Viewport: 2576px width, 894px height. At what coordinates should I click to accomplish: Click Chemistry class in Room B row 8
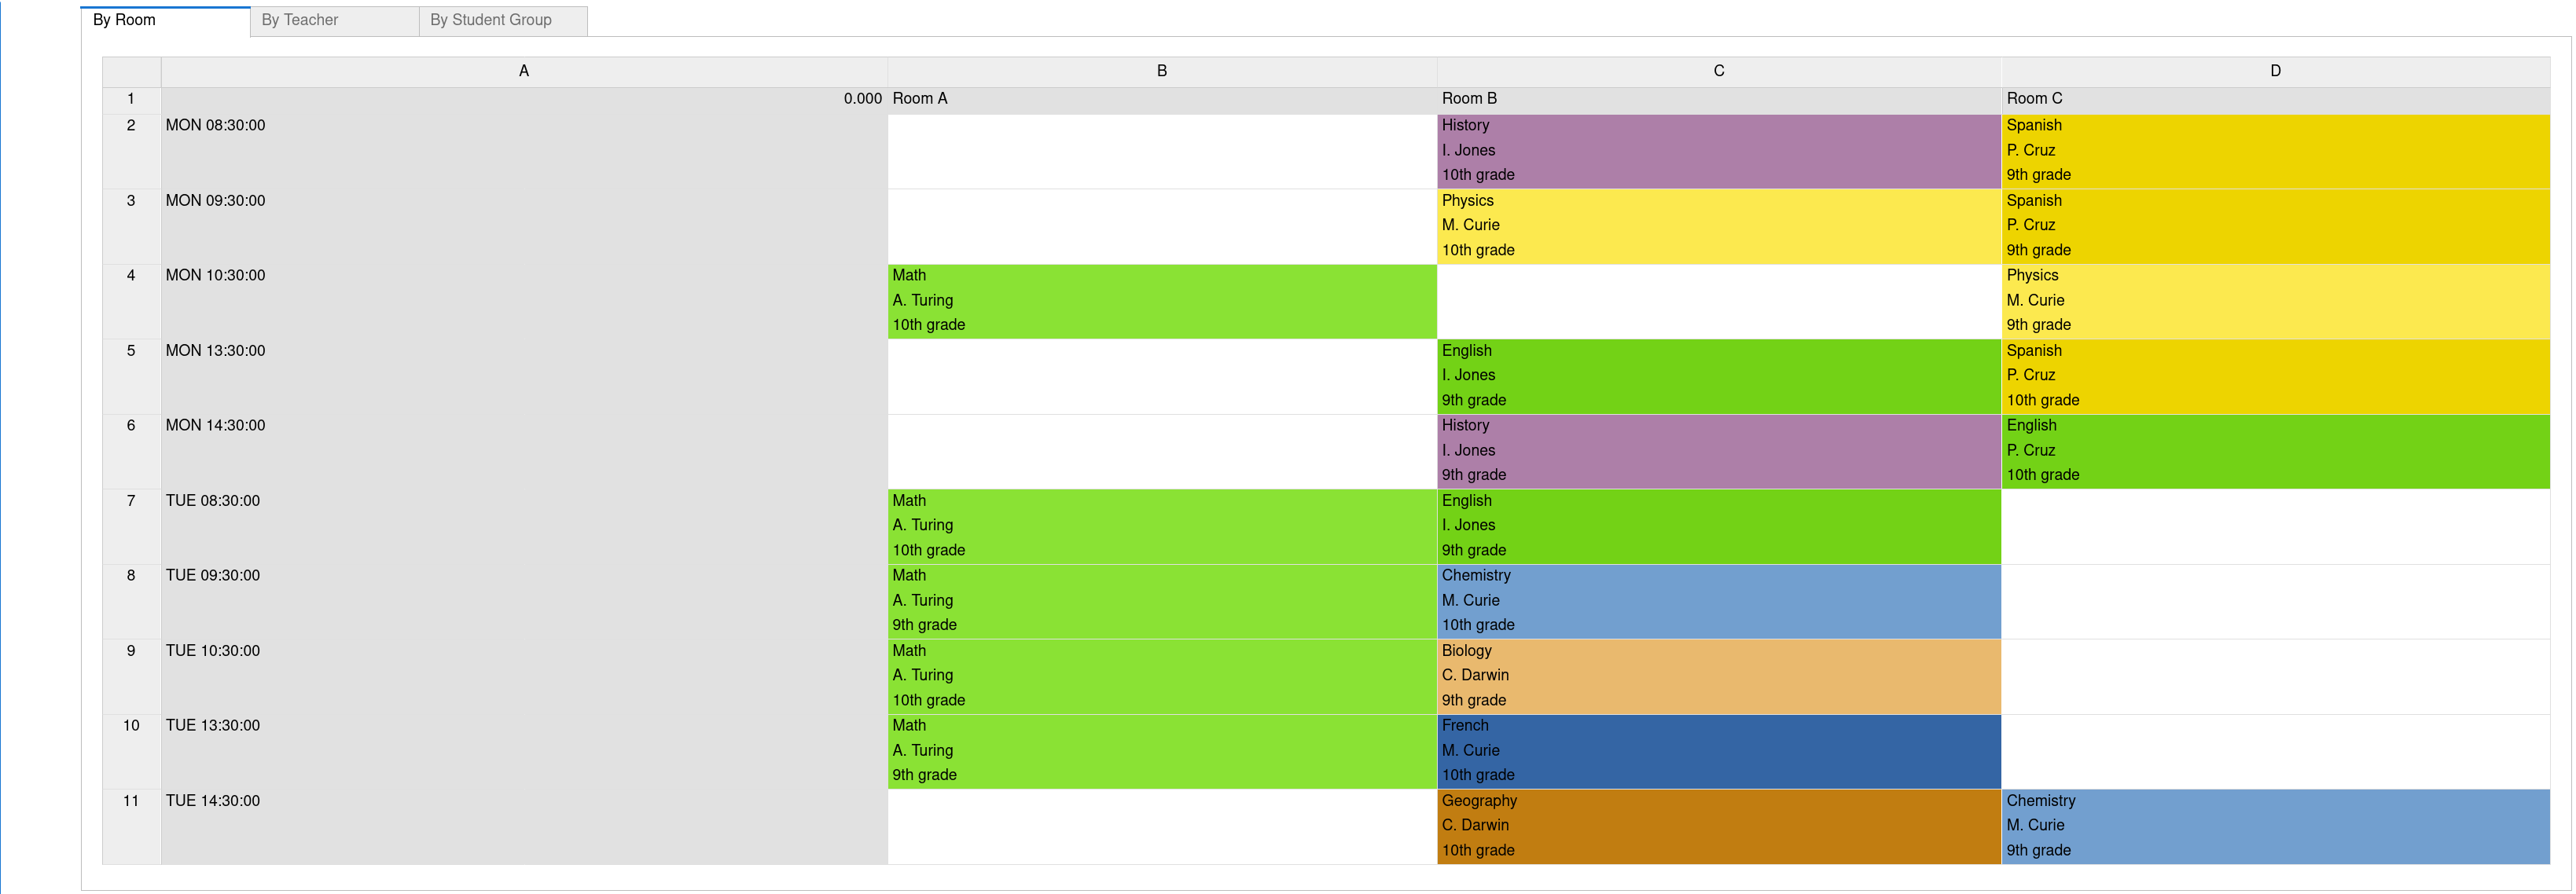pyautogui.click(x=1714, y=599)
